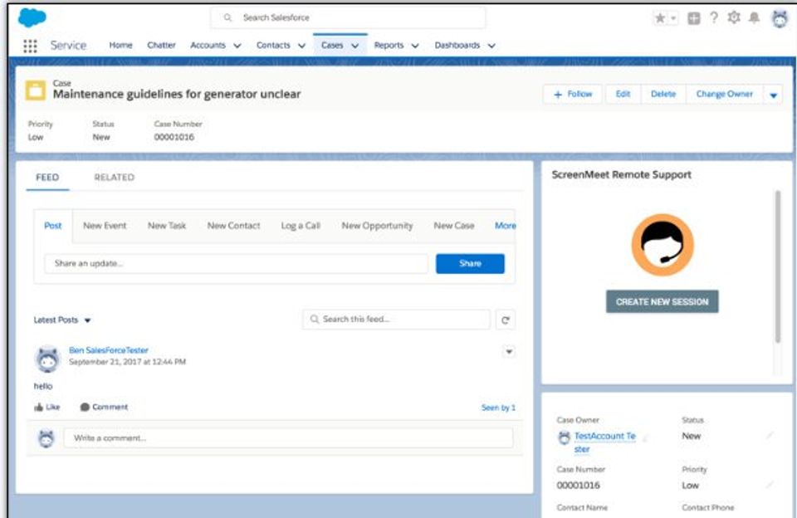Viewport: 797px width, 518px height.
Task: Click the ScreenMeet headset agent icon
Action: pyautogui.click(x=663, y=245)
